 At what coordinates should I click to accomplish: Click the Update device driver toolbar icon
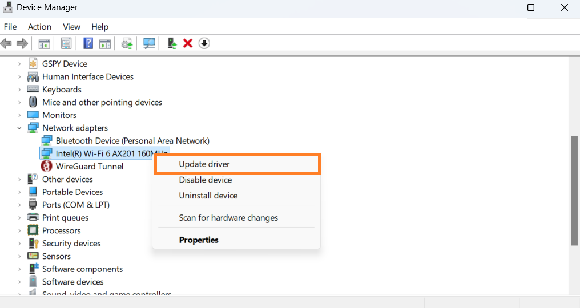[x=127, y=43]
